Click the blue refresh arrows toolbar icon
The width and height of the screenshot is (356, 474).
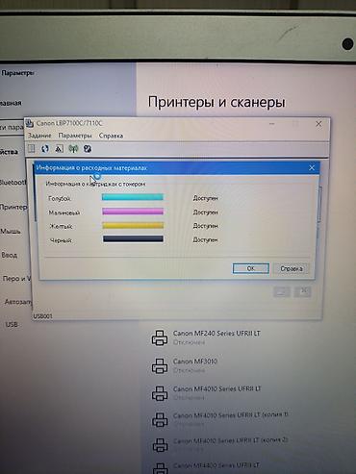click(45, 149)
